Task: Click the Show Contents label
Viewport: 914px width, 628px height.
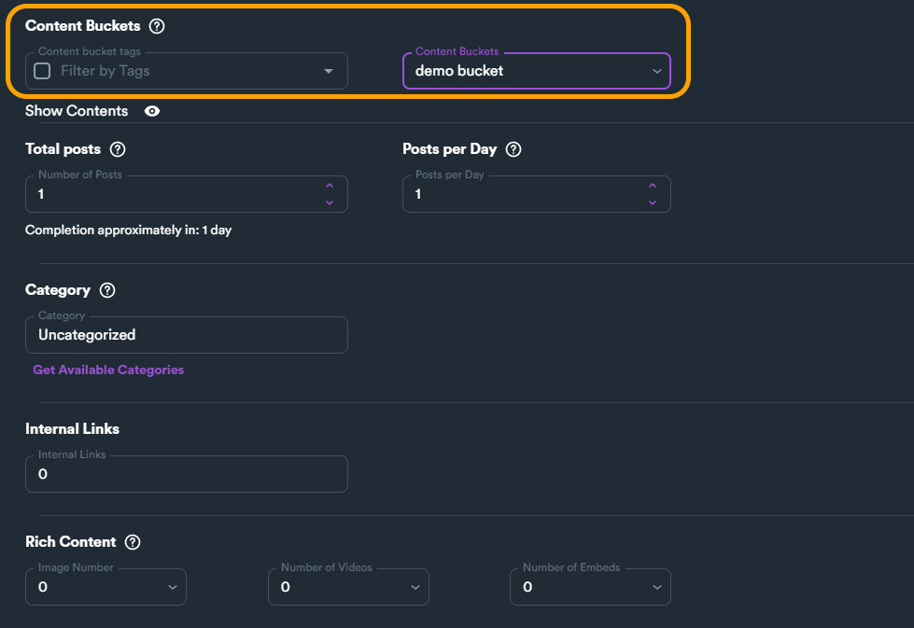Action: point(77,111)
